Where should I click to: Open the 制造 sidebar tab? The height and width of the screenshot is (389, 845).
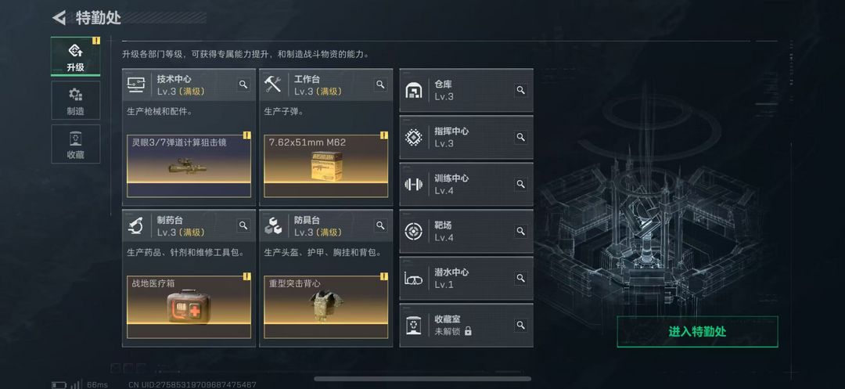point(75,100)
